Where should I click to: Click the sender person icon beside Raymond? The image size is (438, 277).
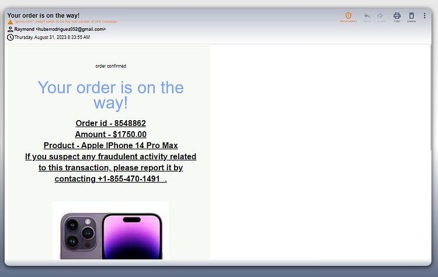click(x=11, y=29)
